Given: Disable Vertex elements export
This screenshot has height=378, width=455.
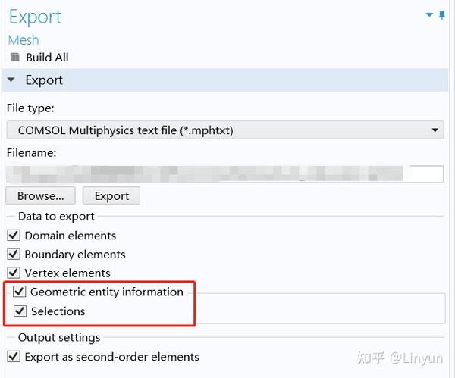Looking at the screenshot, I should [14, 273].
